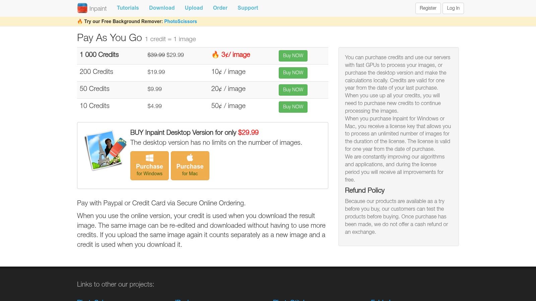Click the Inpaint desktop Eiffel Tower image
The width and height of the screenshot is (536, 301).
coord(106,150)
